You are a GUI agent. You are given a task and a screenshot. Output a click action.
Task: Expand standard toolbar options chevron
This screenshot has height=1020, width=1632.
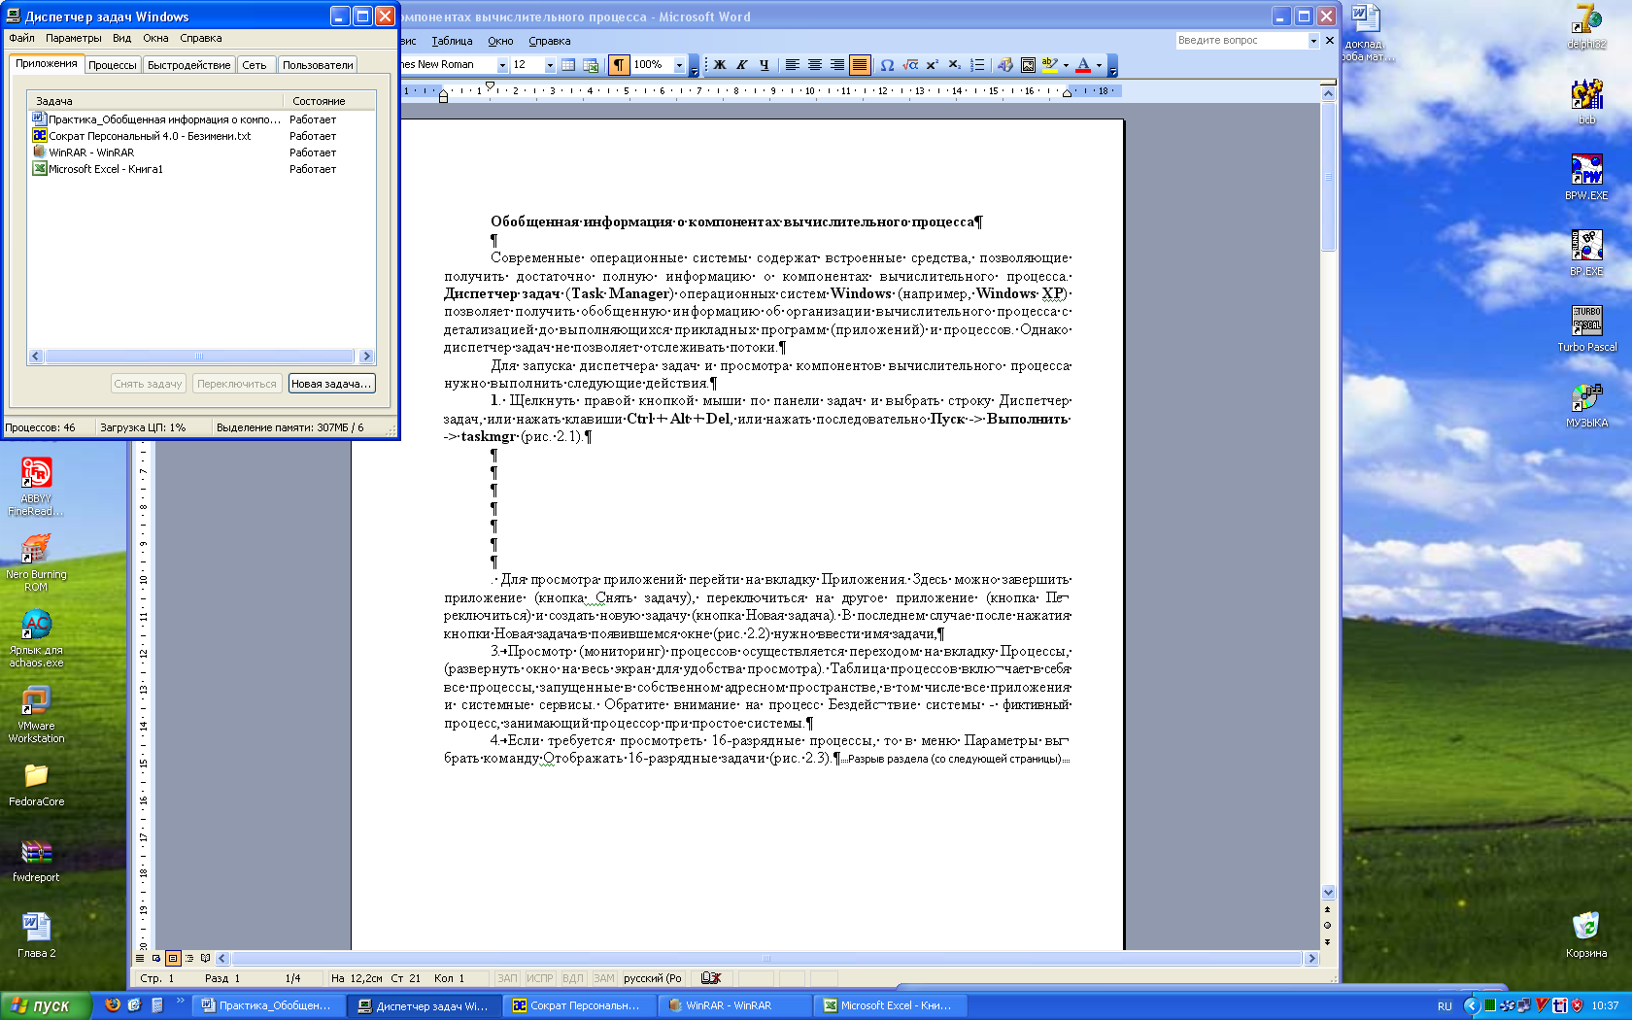pos(694,65)
